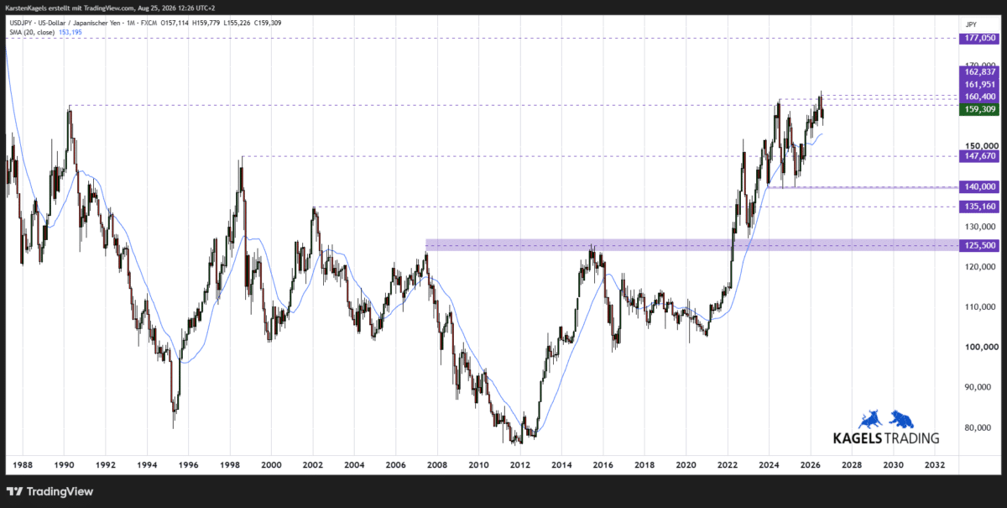Image resolution: width=1007 pixels, height=508 pixels.
Task: Click the 2014 label on time axis
Action: pos(561,463)
